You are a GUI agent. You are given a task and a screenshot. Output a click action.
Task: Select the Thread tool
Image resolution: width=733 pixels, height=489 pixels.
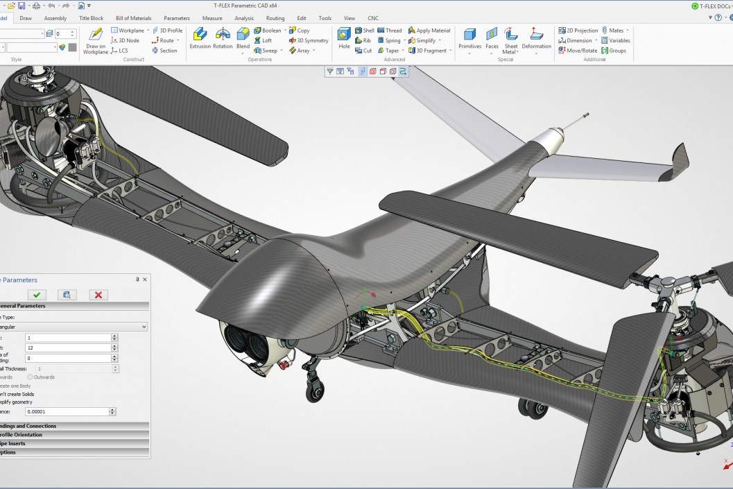389,31
